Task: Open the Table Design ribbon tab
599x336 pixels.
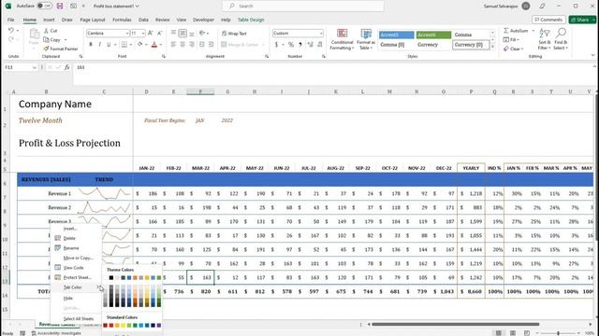Action: 251,20
